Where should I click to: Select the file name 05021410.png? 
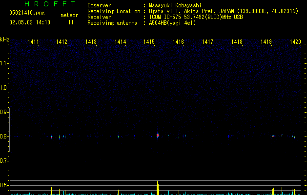27,13
